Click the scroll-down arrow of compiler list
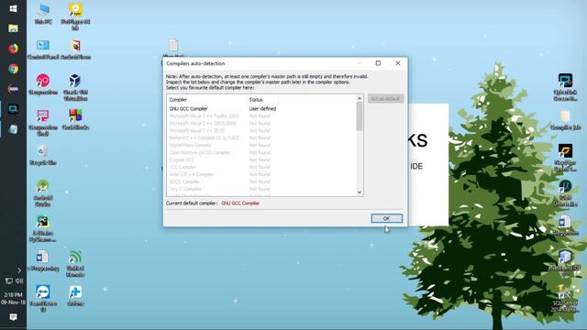The width and height of the screenshot is (587, 330). [360, 192]
